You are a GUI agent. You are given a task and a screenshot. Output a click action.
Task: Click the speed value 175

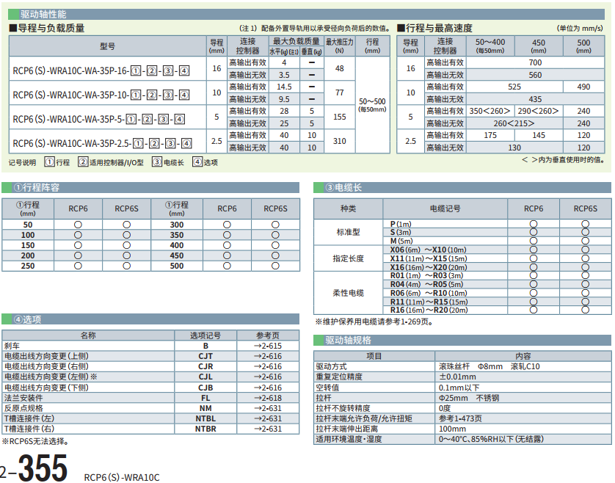pos(490,135)
